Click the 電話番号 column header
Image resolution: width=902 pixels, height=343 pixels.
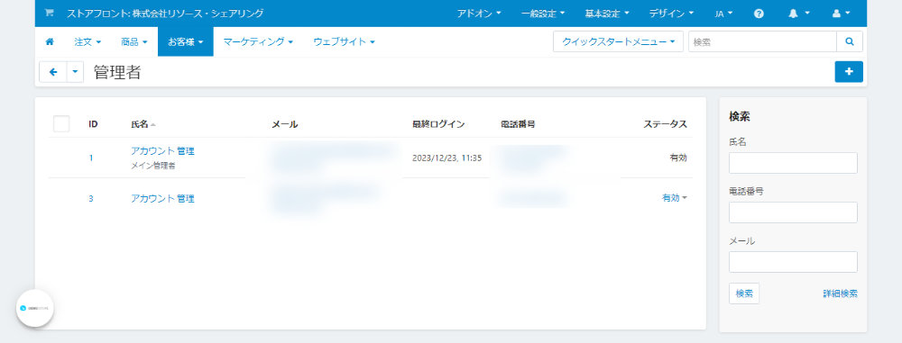tap(519, 124)
